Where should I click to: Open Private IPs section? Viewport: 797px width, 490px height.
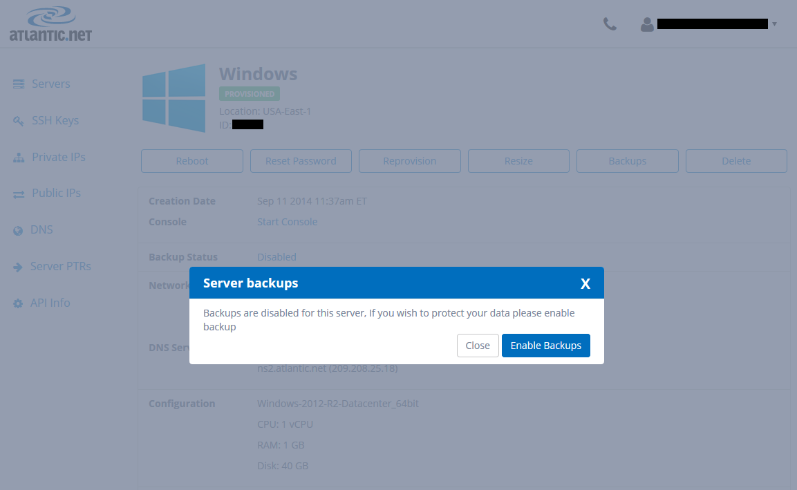pos(59,157)
